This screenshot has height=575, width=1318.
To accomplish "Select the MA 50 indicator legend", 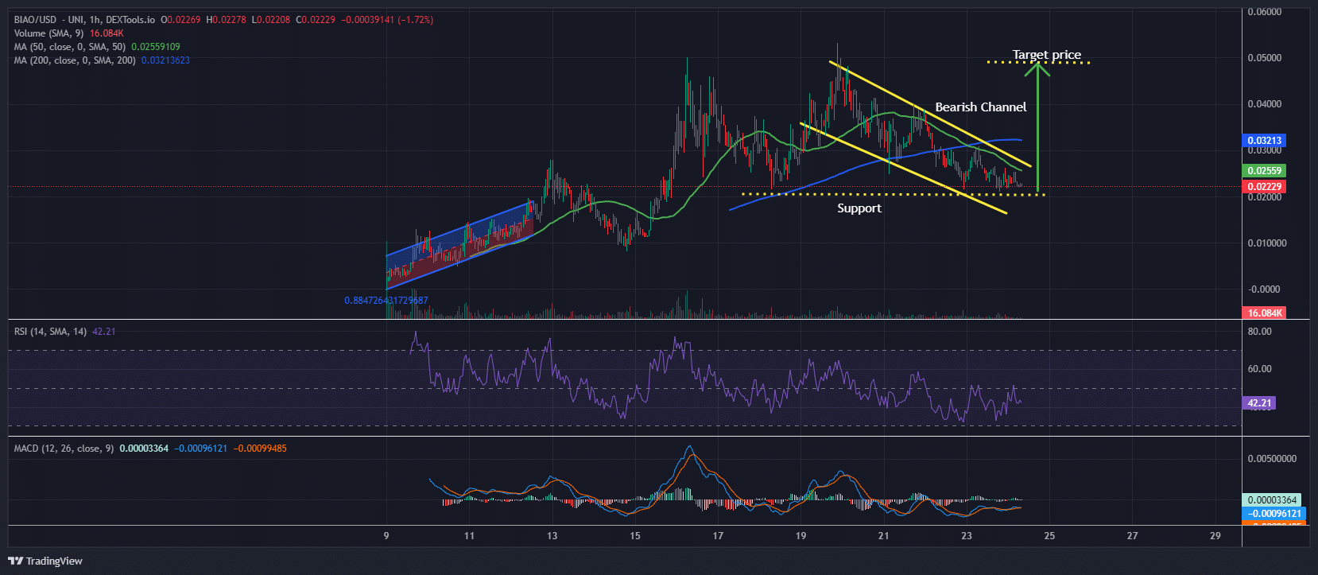I will (x=70, y=47).
